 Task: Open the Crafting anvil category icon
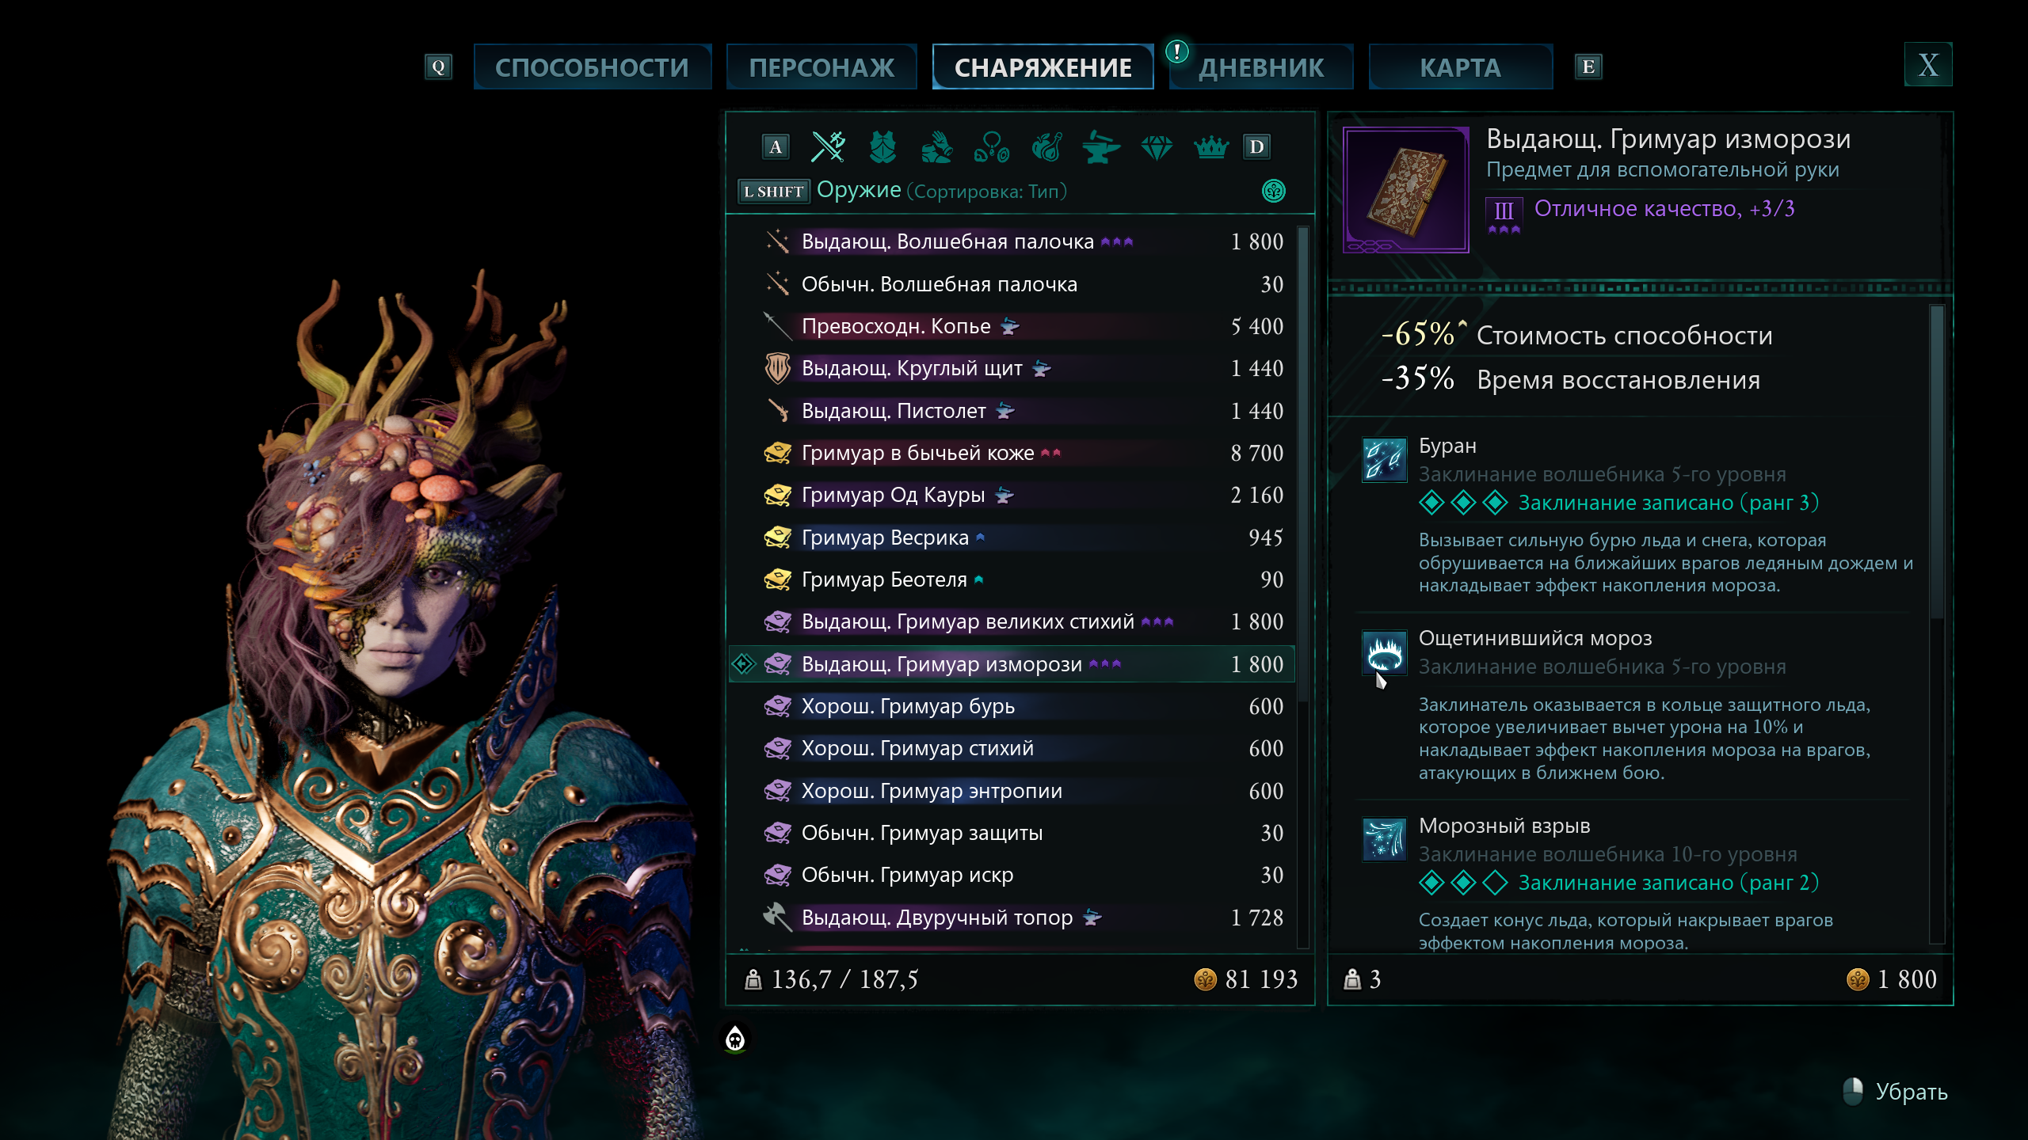point(1101,146)
